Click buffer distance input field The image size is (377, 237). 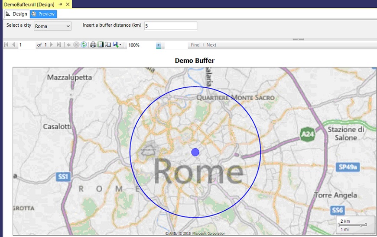171,26
